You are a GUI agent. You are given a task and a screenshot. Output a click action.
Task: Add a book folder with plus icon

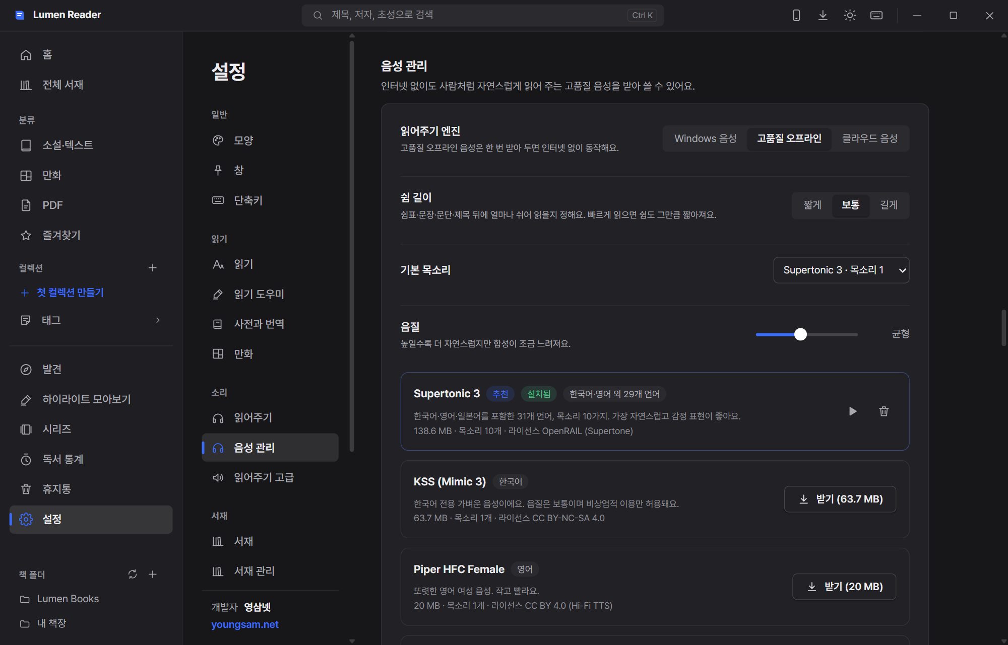pyautogui.click(x=153, y=575)
